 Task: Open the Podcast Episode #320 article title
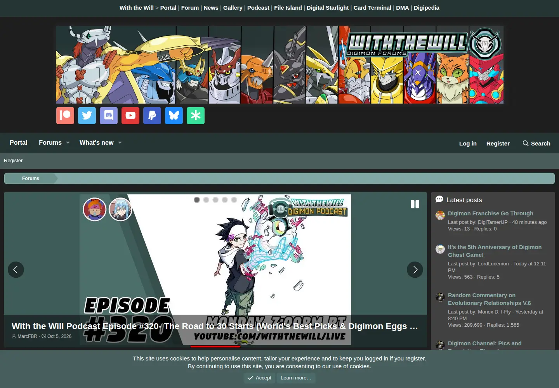point(215,326)
